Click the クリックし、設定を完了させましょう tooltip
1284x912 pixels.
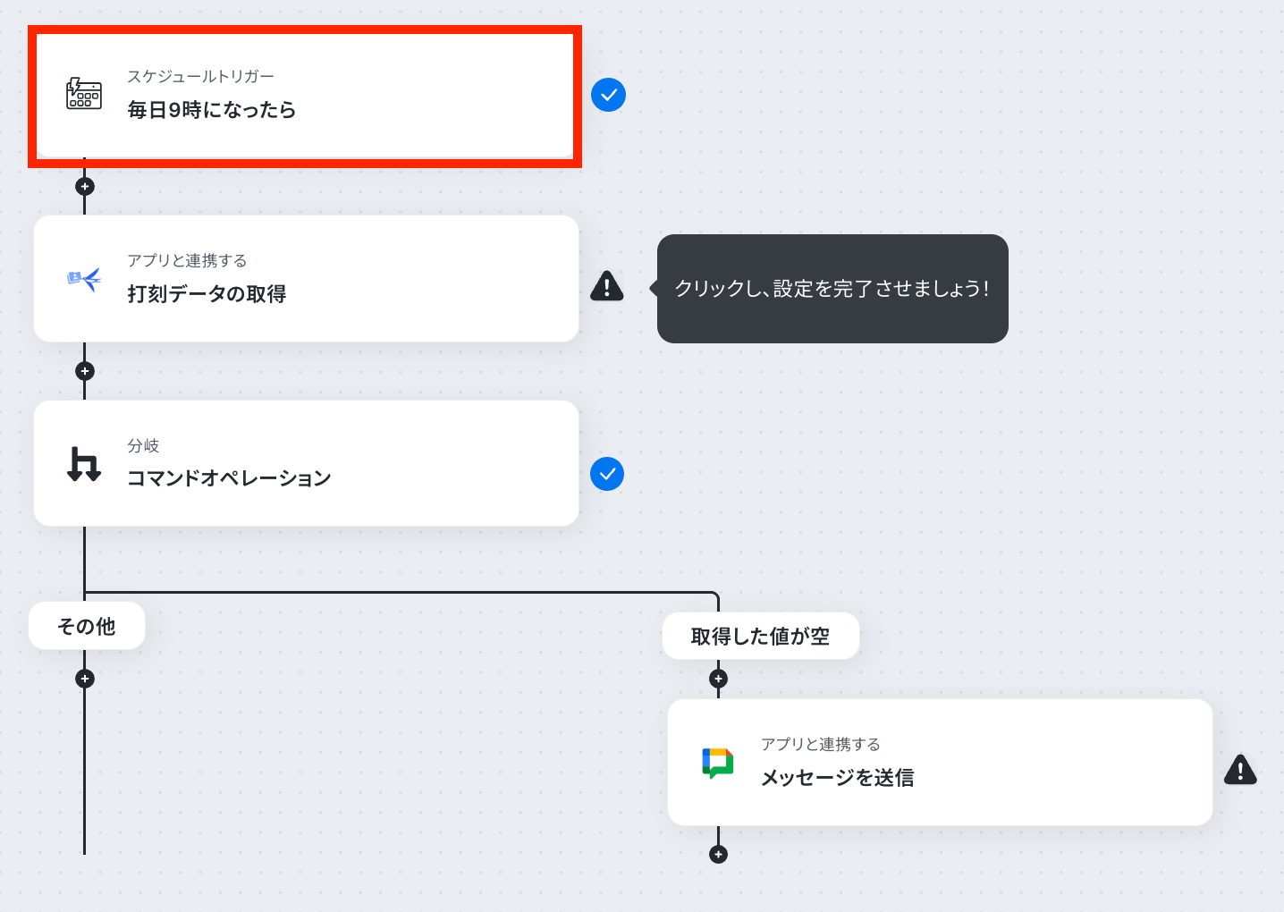pyautogui.click(x=832, y=289)
